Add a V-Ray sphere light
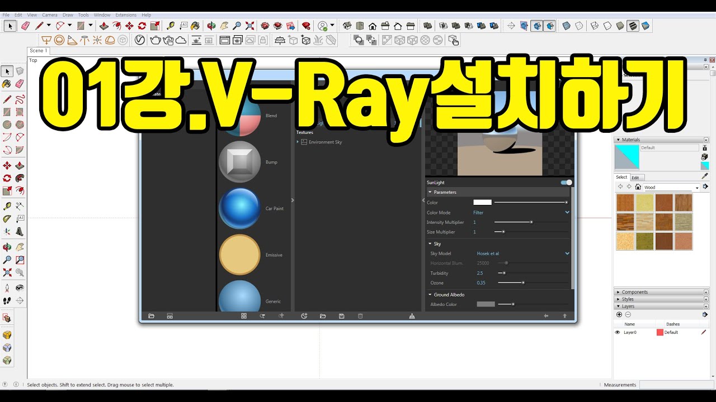 pyautogui.click(x=59, y=40)
